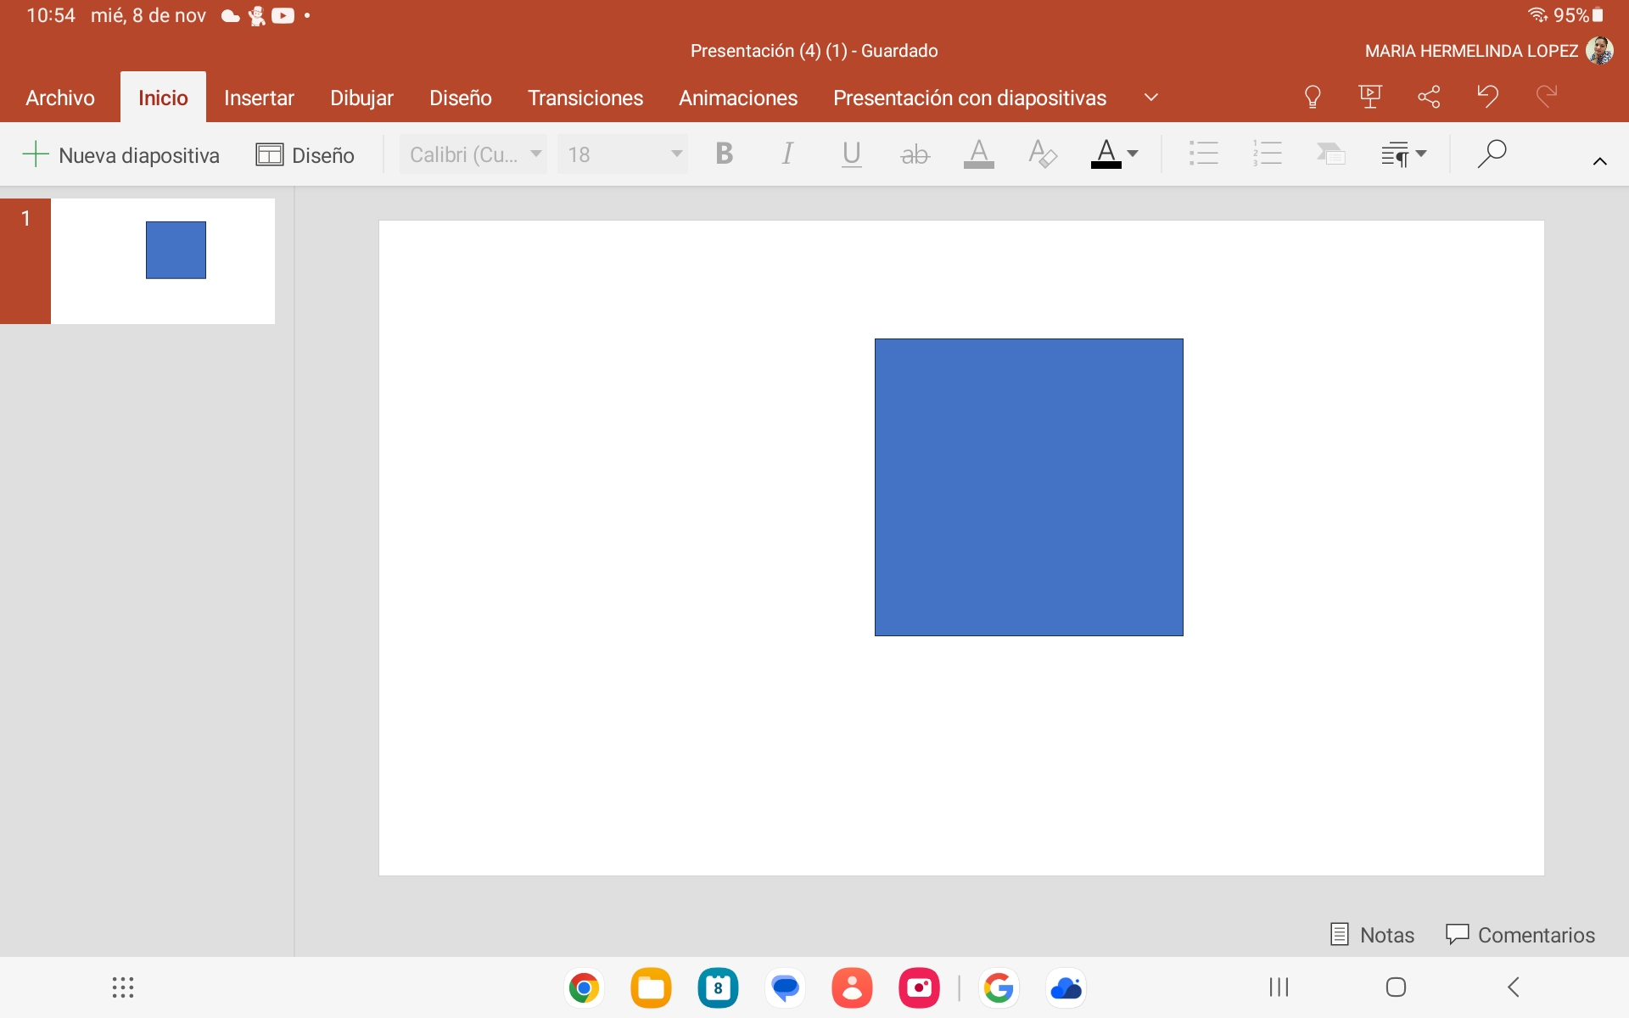Screen dimensions: 1629x1018
Task: Open the lightbulb Tell Me helper
Action: click(1312, 97)
